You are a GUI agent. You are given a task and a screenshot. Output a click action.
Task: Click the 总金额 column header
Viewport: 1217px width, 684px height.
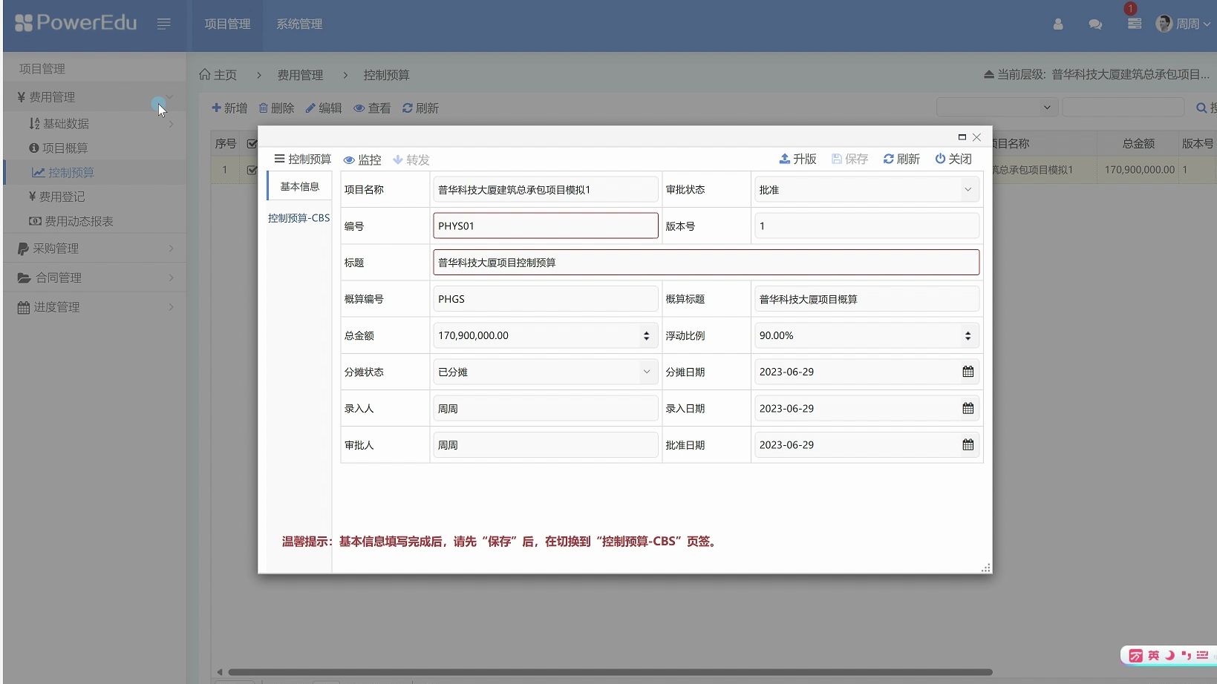pyautogui.click(x=1138, y=144)
